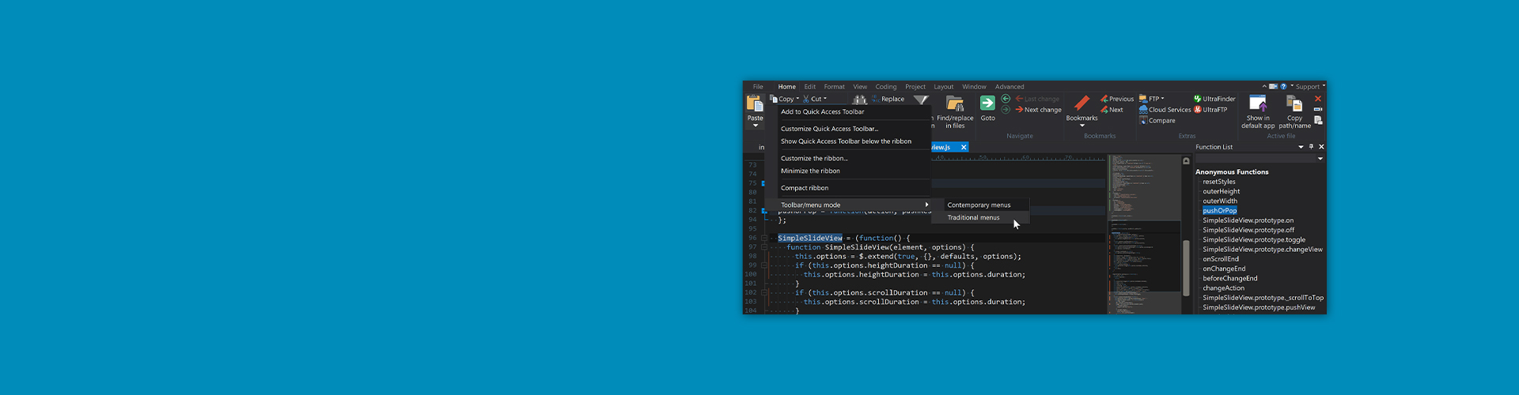
Task: Click the green forward navigation arrow
Action: click(1006, 109)
